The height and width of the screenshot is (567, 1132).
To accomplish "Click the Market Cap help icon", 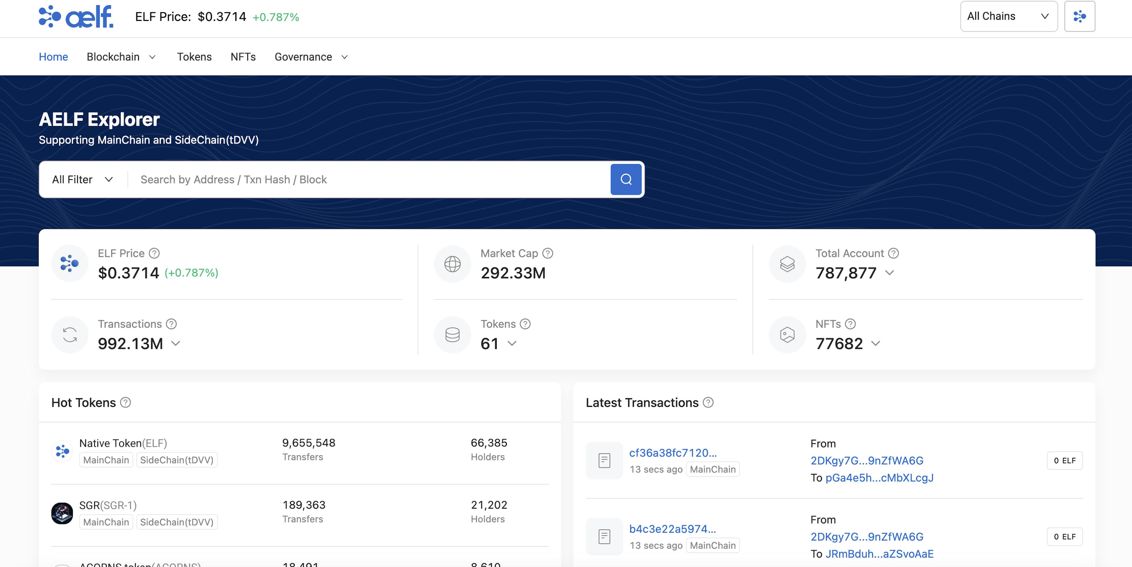I will point(547,253).
